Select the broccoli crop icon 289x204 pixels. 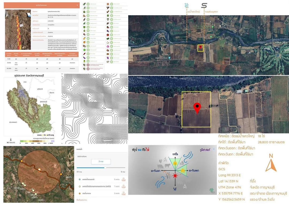[108, 15]
